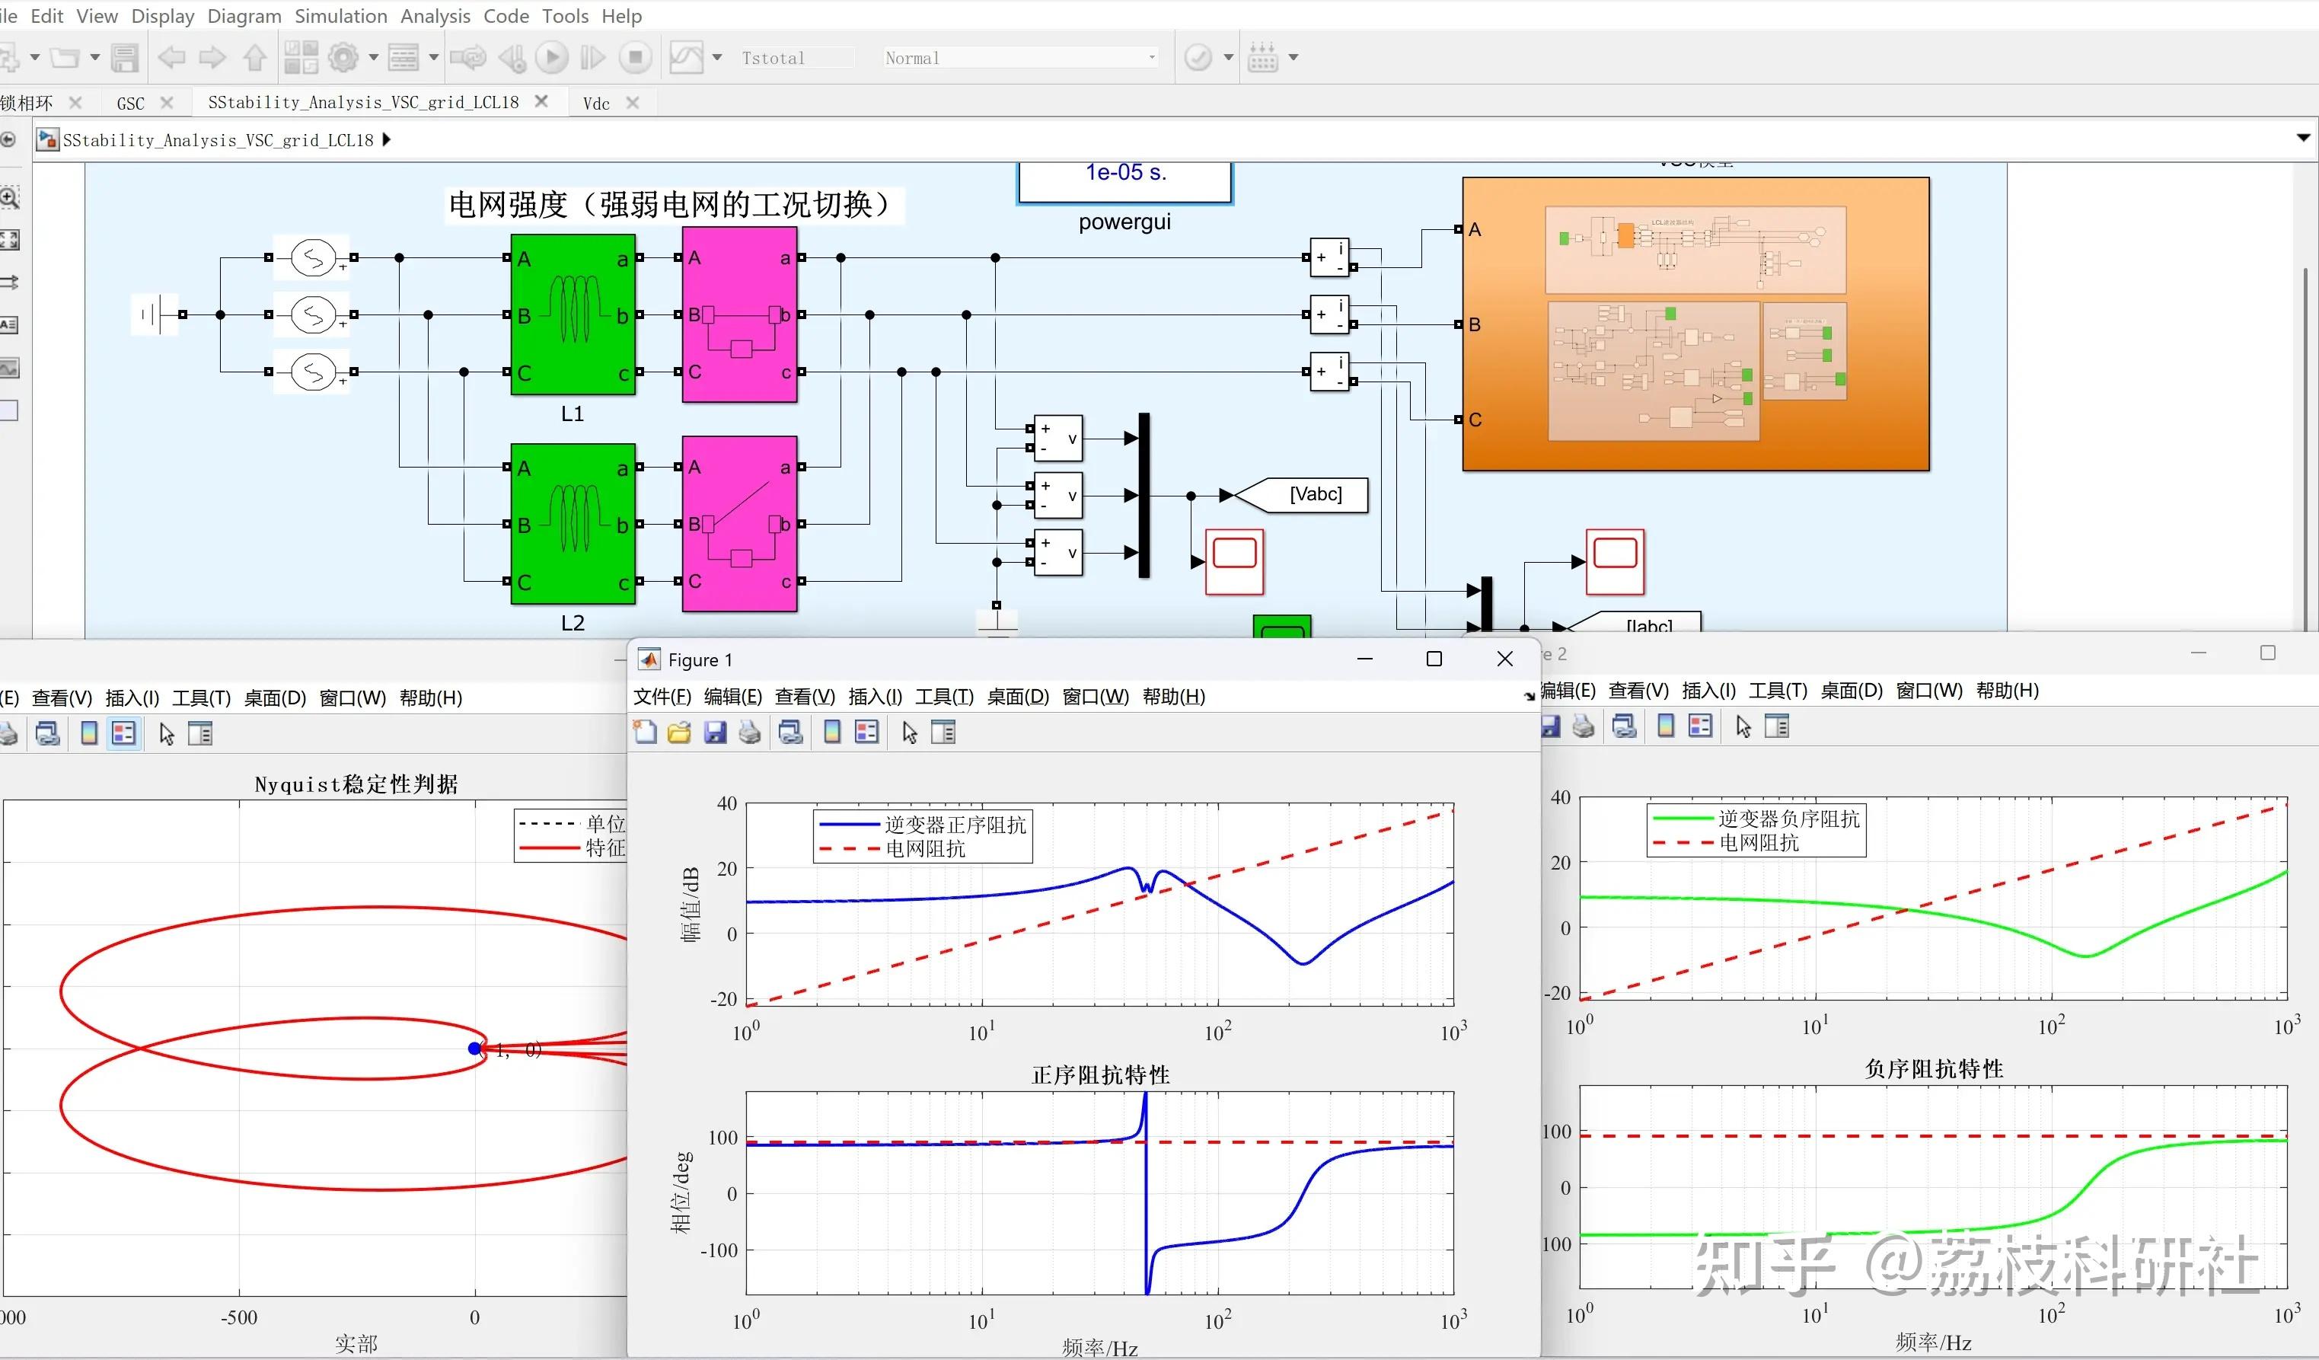Open the 插入(I) menu in Figure 1
Viewport: 2319px width, 1360px height.
(x=876, y=697)
